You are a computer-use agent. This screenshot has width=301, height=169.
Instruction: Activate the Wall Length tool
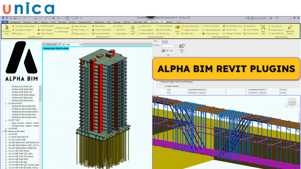(62, 32)
